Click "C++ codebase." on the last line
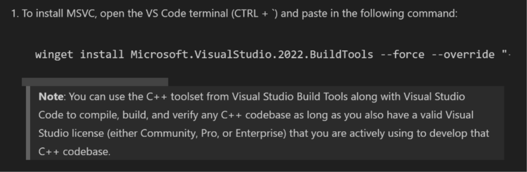The height and width of the screenshot is (172, 527). pos(74,152)
